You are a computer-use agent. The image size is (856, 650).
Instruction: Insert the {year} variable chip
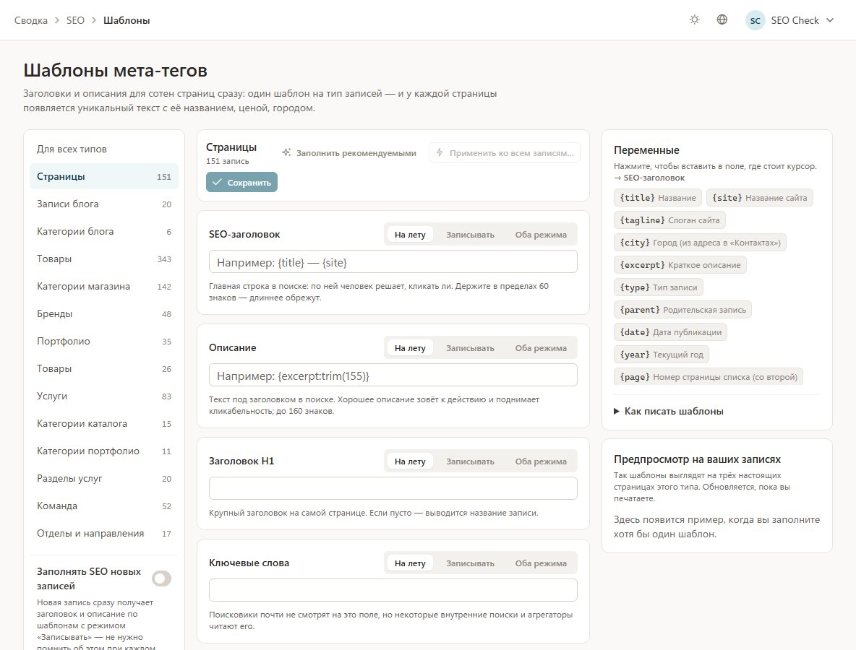662,354
